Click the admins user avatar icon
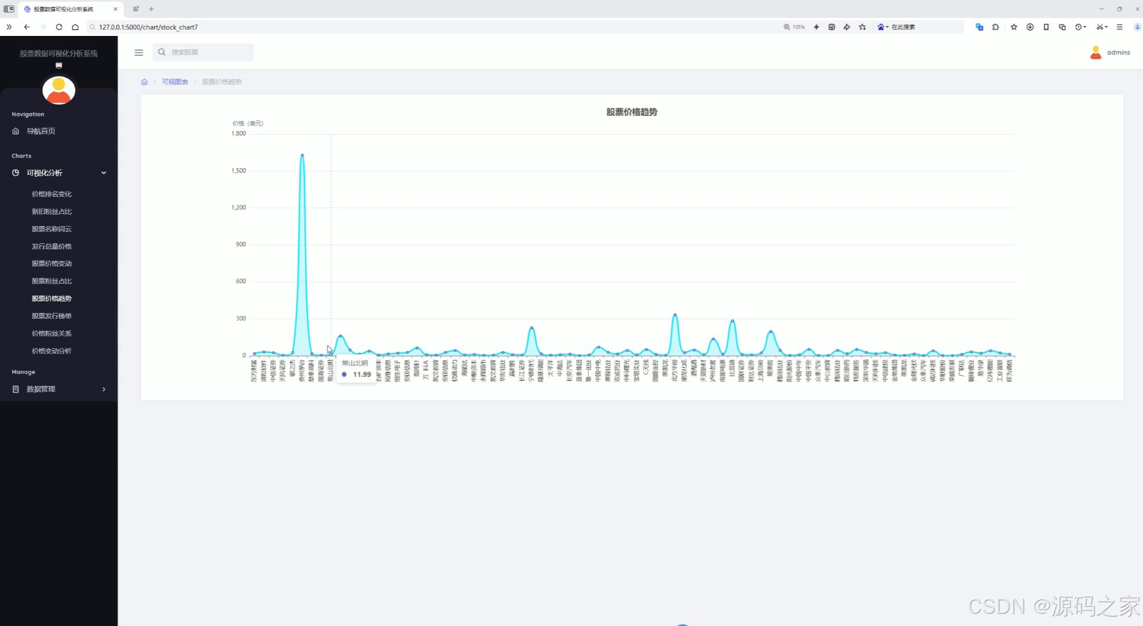Image resolution: width=1143 pixels, height=626 pixels. click(1095, 52)
